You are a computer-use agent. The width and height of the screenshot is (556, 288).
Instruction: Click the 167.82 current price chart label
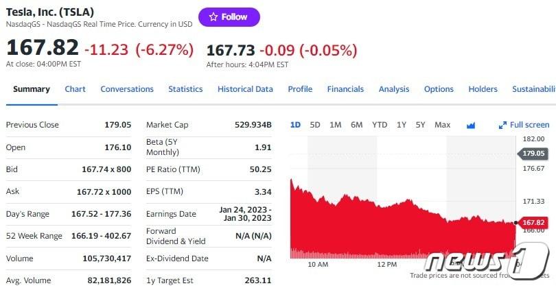pos(533,223)
